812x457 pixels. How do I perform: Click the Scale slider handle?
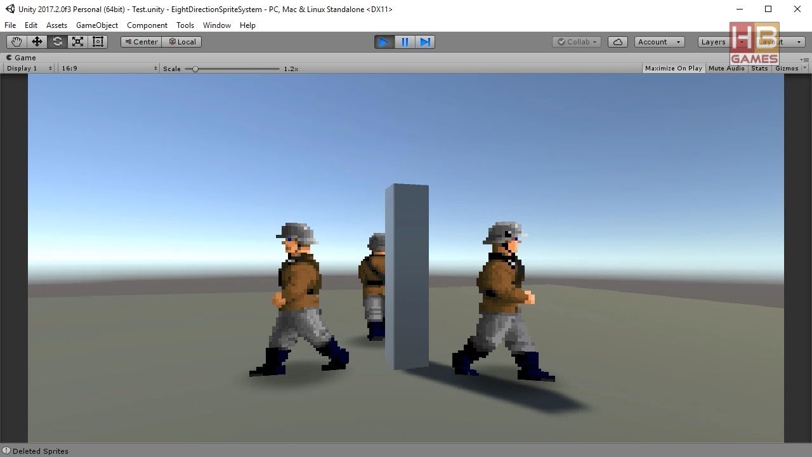coord(195,69)
